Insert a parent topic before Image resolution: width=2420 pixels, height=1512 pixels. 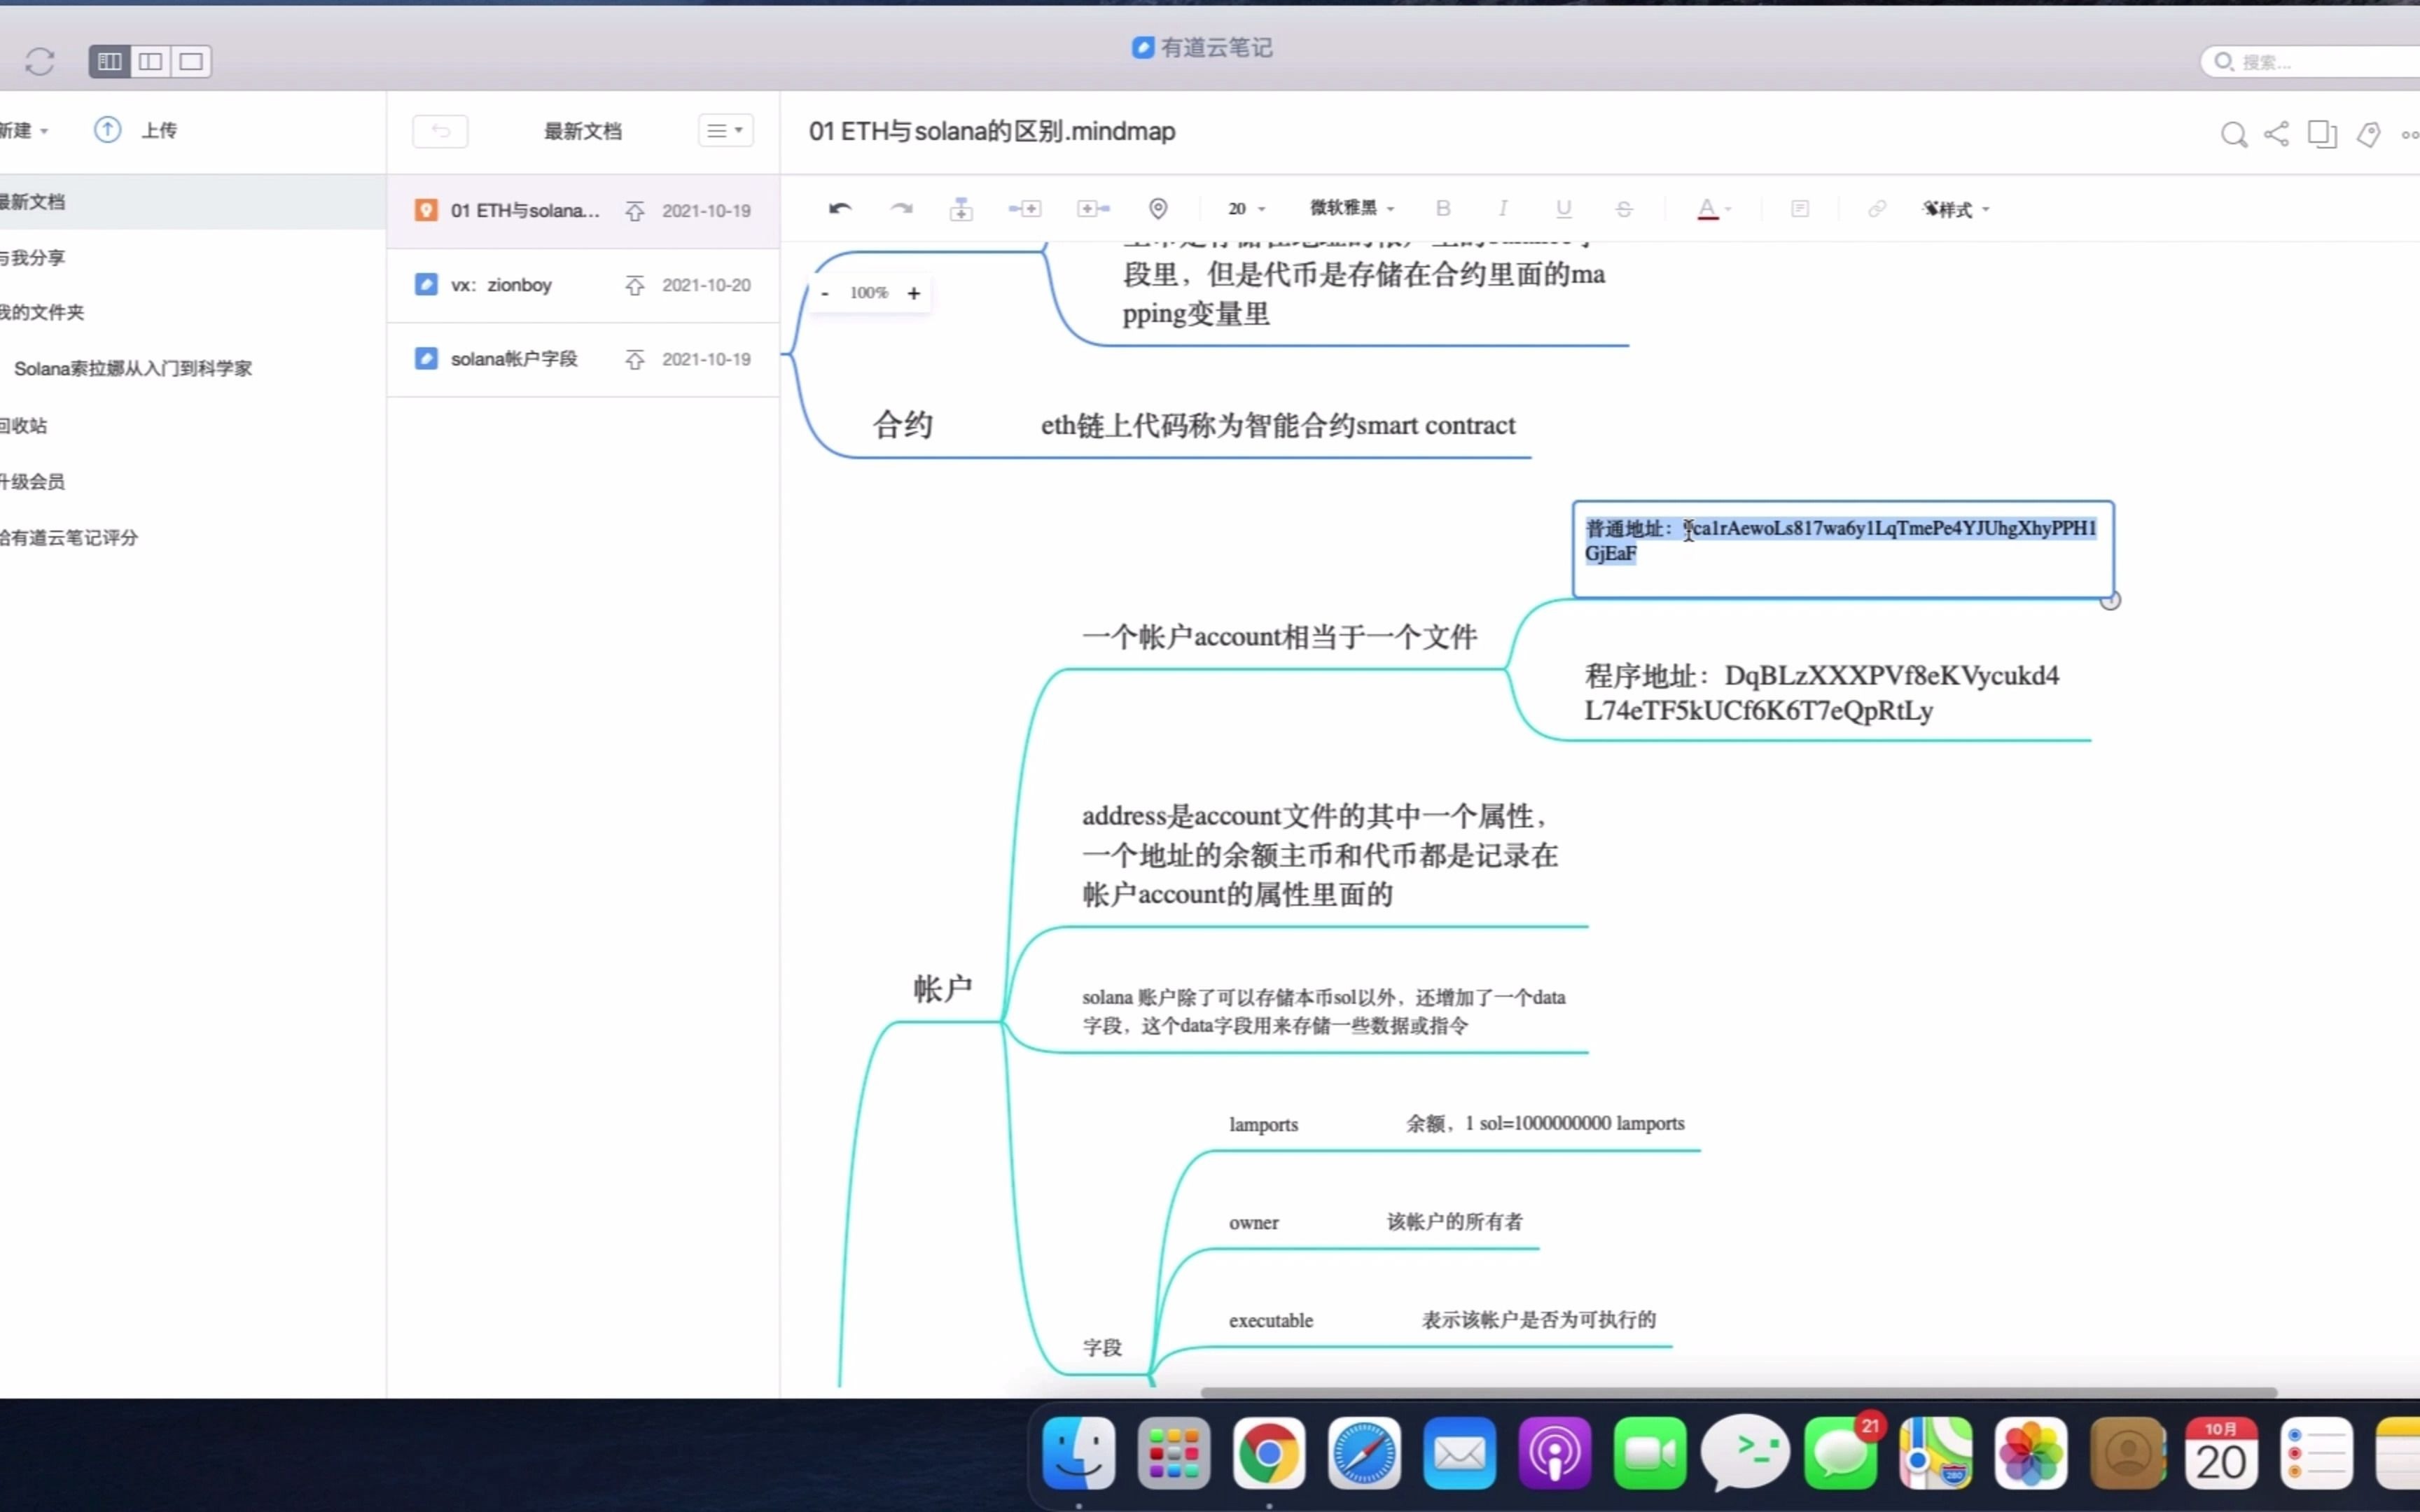click(1094, 208)
